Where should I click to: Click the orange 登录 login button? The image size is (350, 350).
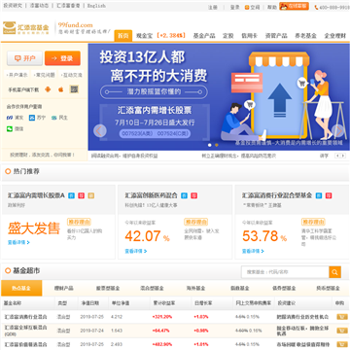click(x=62, y=58)
